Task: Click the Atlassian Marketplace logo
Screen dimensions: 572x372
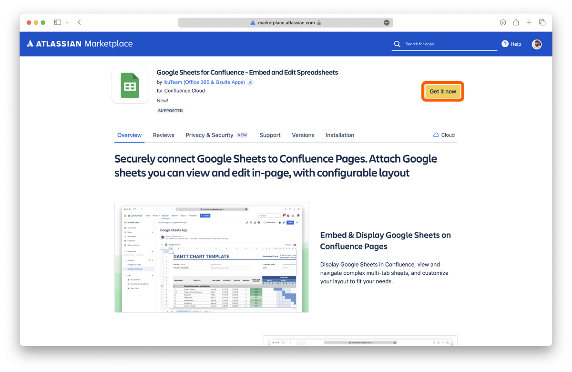Action: coord(80,44)
